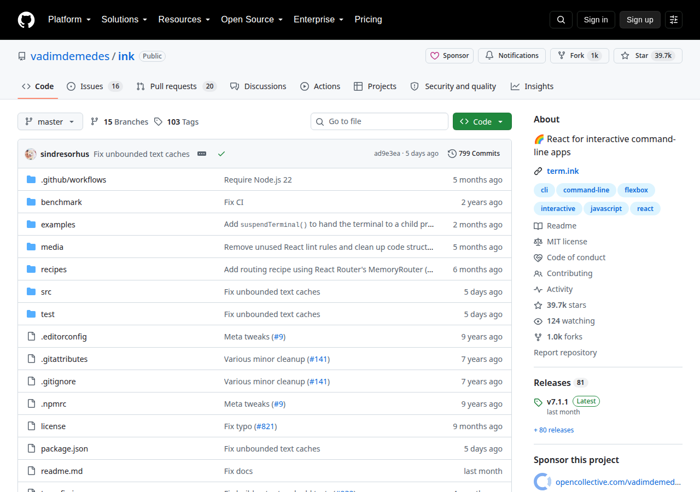Click sindresorhus avatar image
The height and width of the screenshot is (492, 700).
pos(31,154)
